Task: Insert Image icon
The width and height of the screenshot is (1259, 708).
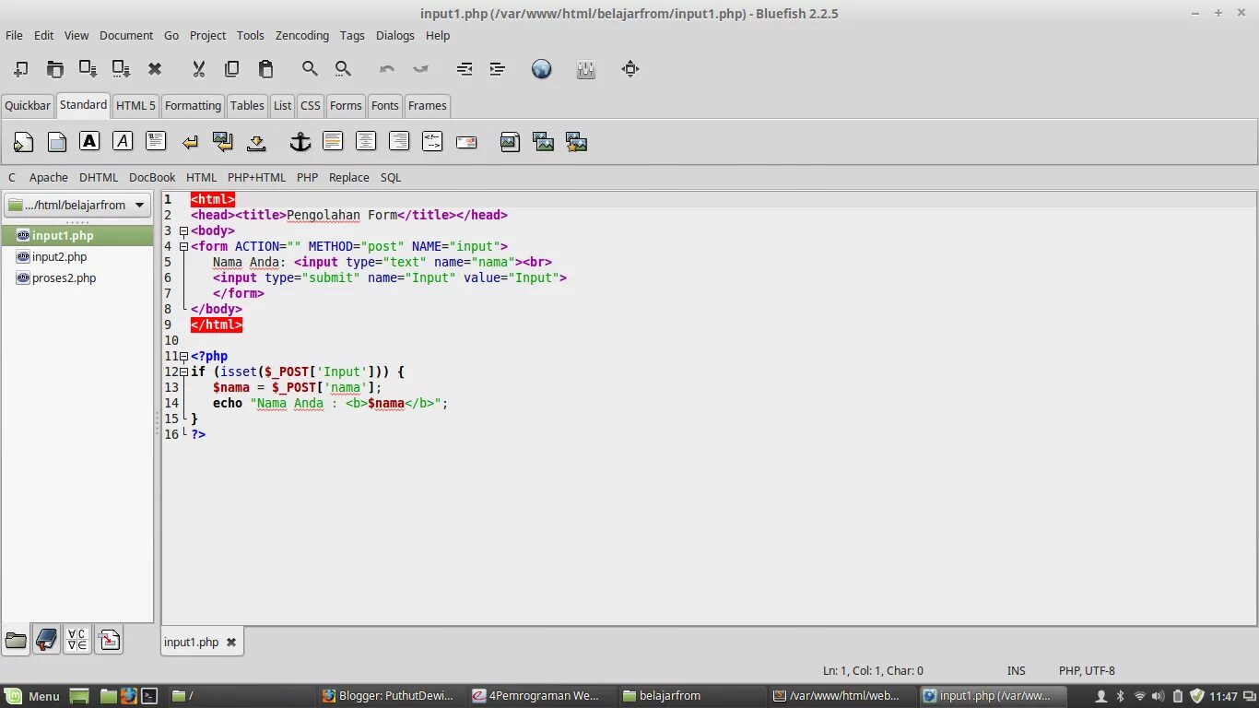Action: pos(510,142)
